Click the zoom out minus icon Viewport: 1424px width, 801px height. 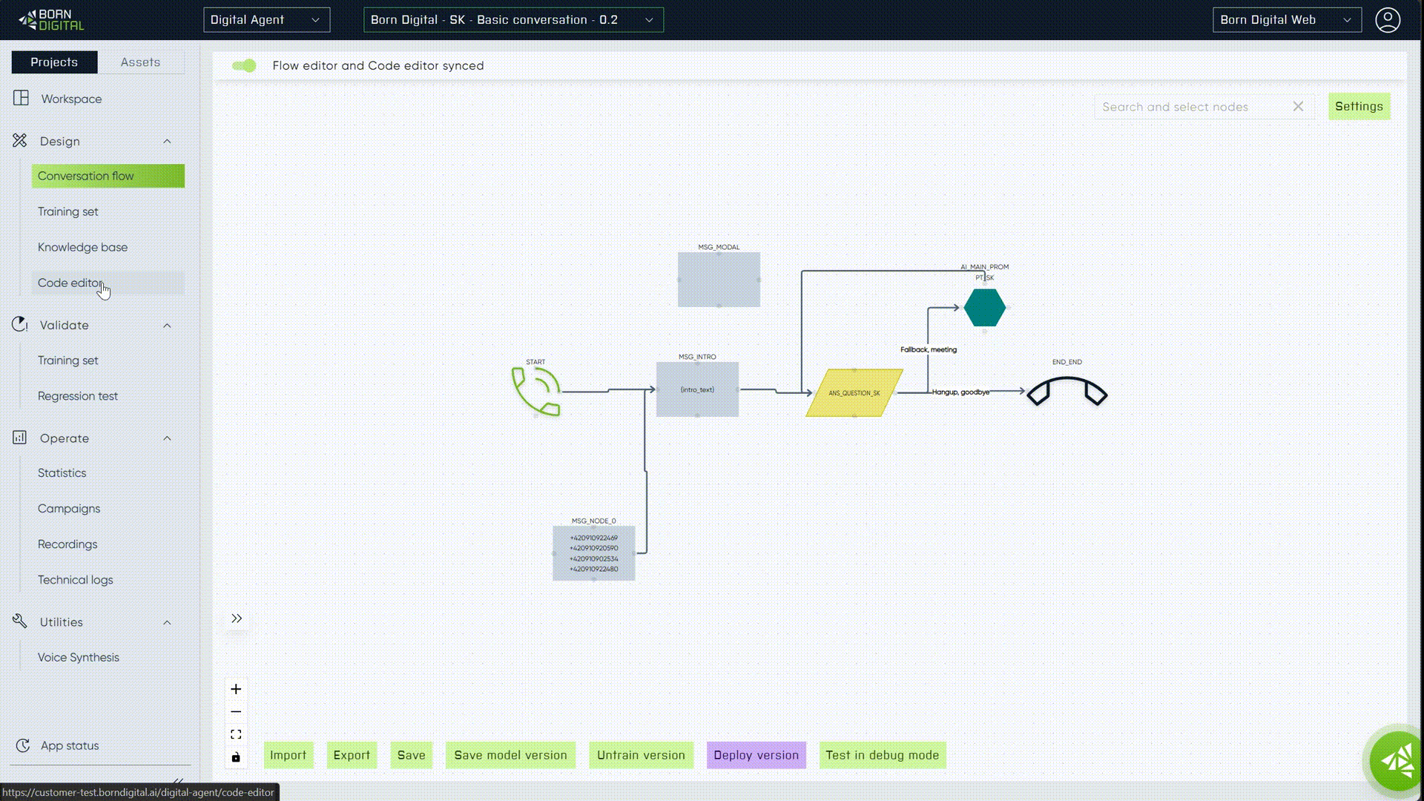[x=236, y=712]
